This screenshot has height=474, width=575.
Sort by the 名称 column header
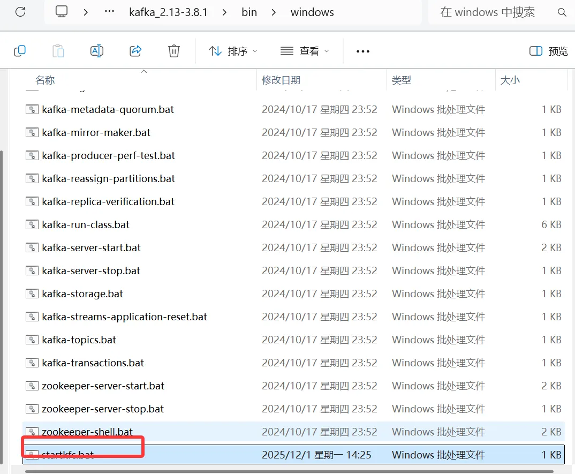(45, 80)
